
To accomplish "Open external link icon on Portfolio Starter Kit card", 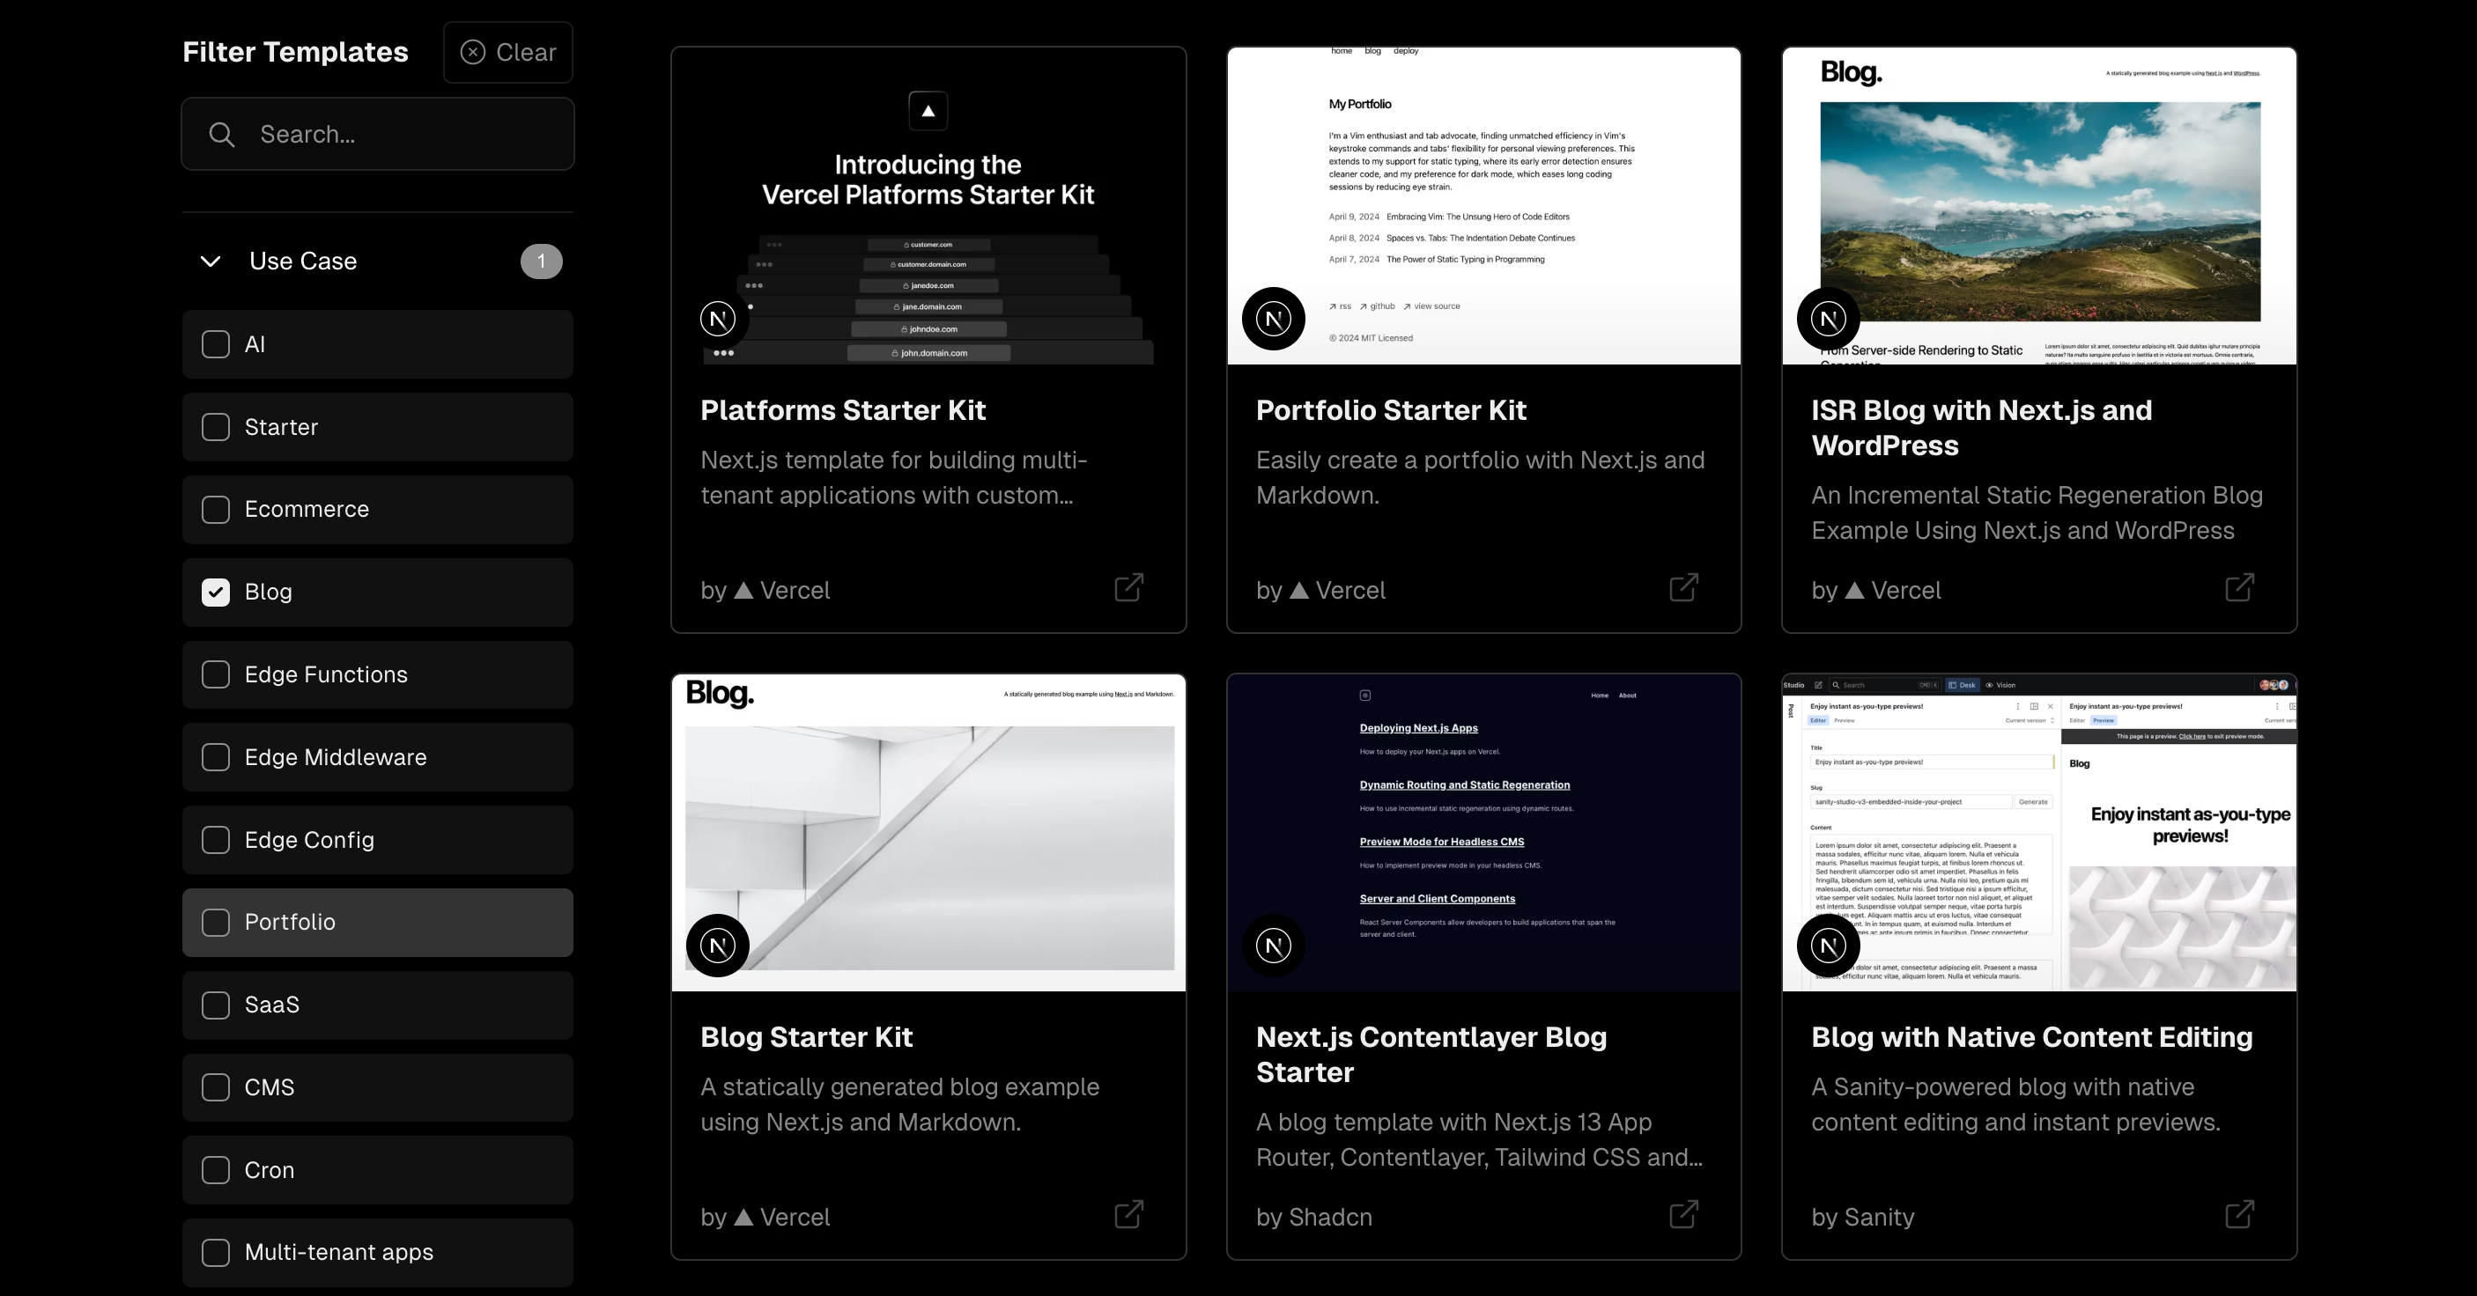I will tap(1683, 587).
